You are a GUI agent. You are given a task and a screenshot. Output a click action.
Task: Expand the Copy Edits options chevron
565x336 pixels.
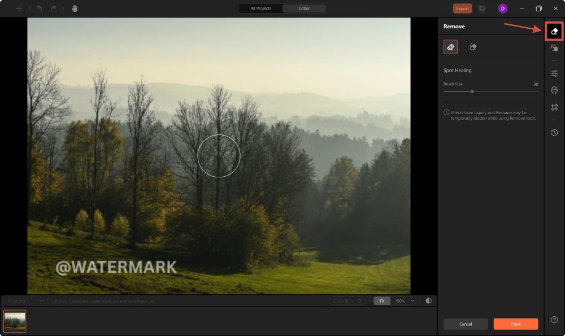(362, 300)
